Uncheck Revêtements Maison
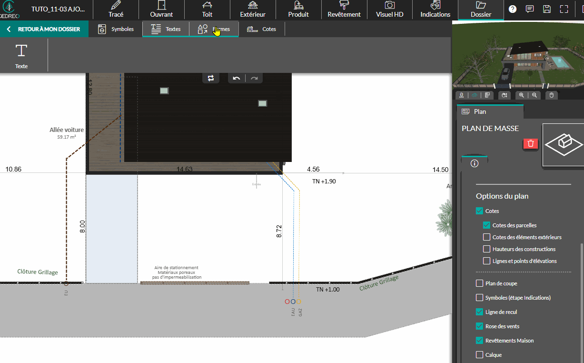This screenshot has width=584, height=363. pos(479,341)
